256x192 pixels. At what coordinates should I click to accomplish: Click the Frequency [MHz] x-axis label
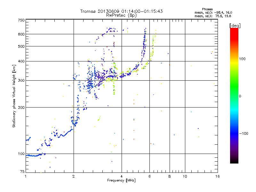click(x=122, y=181)
